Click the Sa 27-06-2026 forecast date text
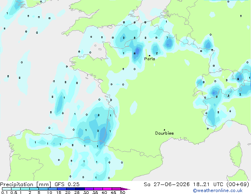The height and width of the screenshot is (194, 251). (x=167, y=184)
